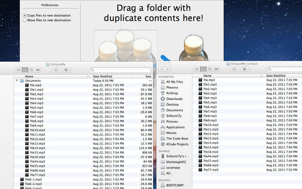
Task: Open Pictures in sidebar
Action: (169, 121)
